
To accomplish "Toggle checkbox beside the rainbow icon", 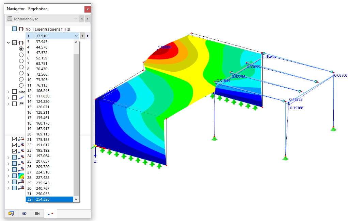I will [x=14, y=176].
